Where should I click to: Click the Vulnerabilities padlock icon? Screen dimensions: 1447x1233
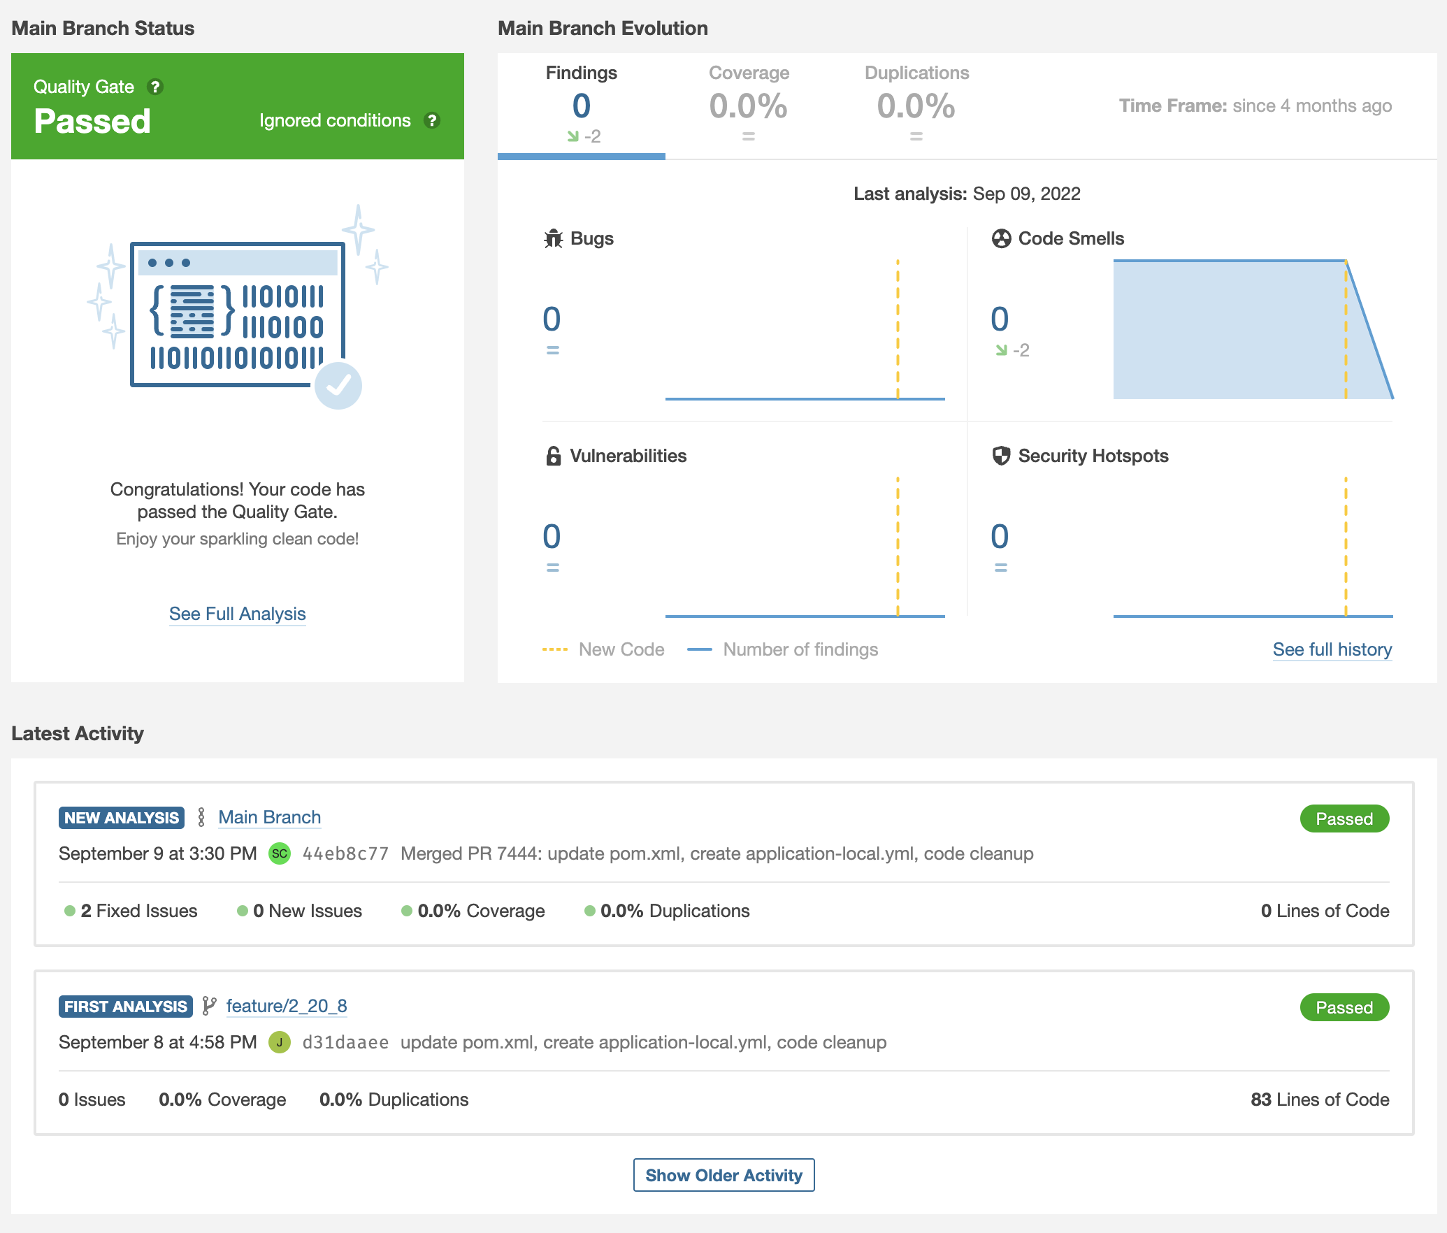[553, 456]
